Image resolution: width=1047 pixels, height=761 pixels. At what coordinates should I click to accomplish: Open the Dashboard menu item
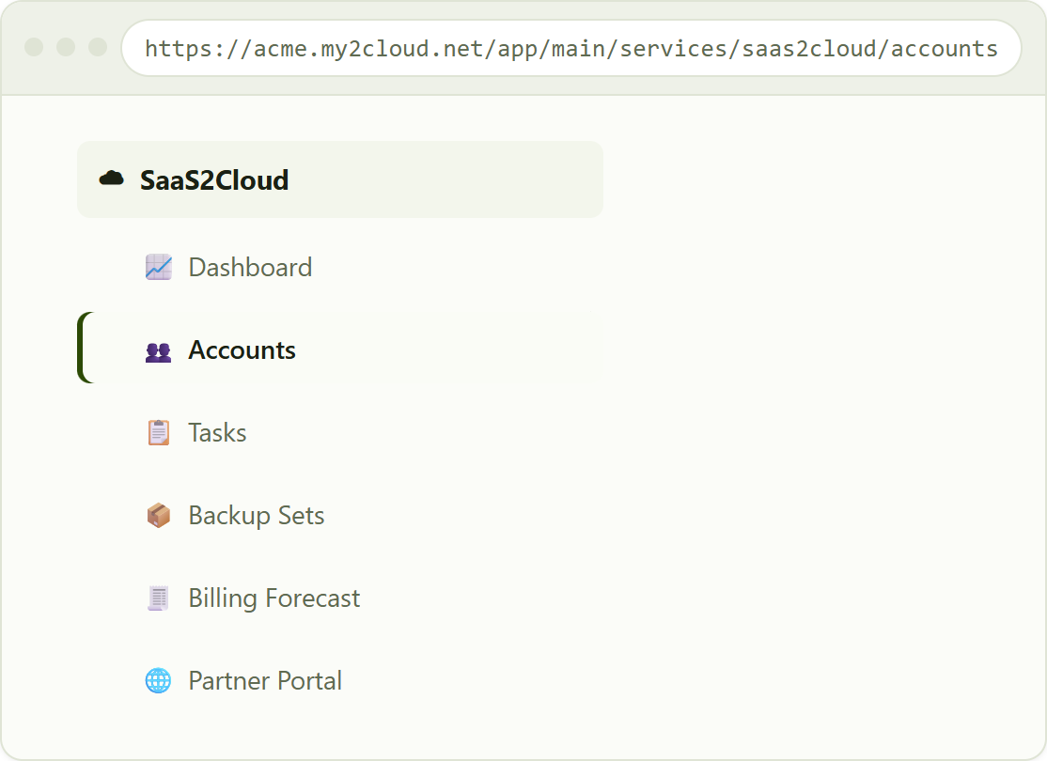tap(340, 267)
